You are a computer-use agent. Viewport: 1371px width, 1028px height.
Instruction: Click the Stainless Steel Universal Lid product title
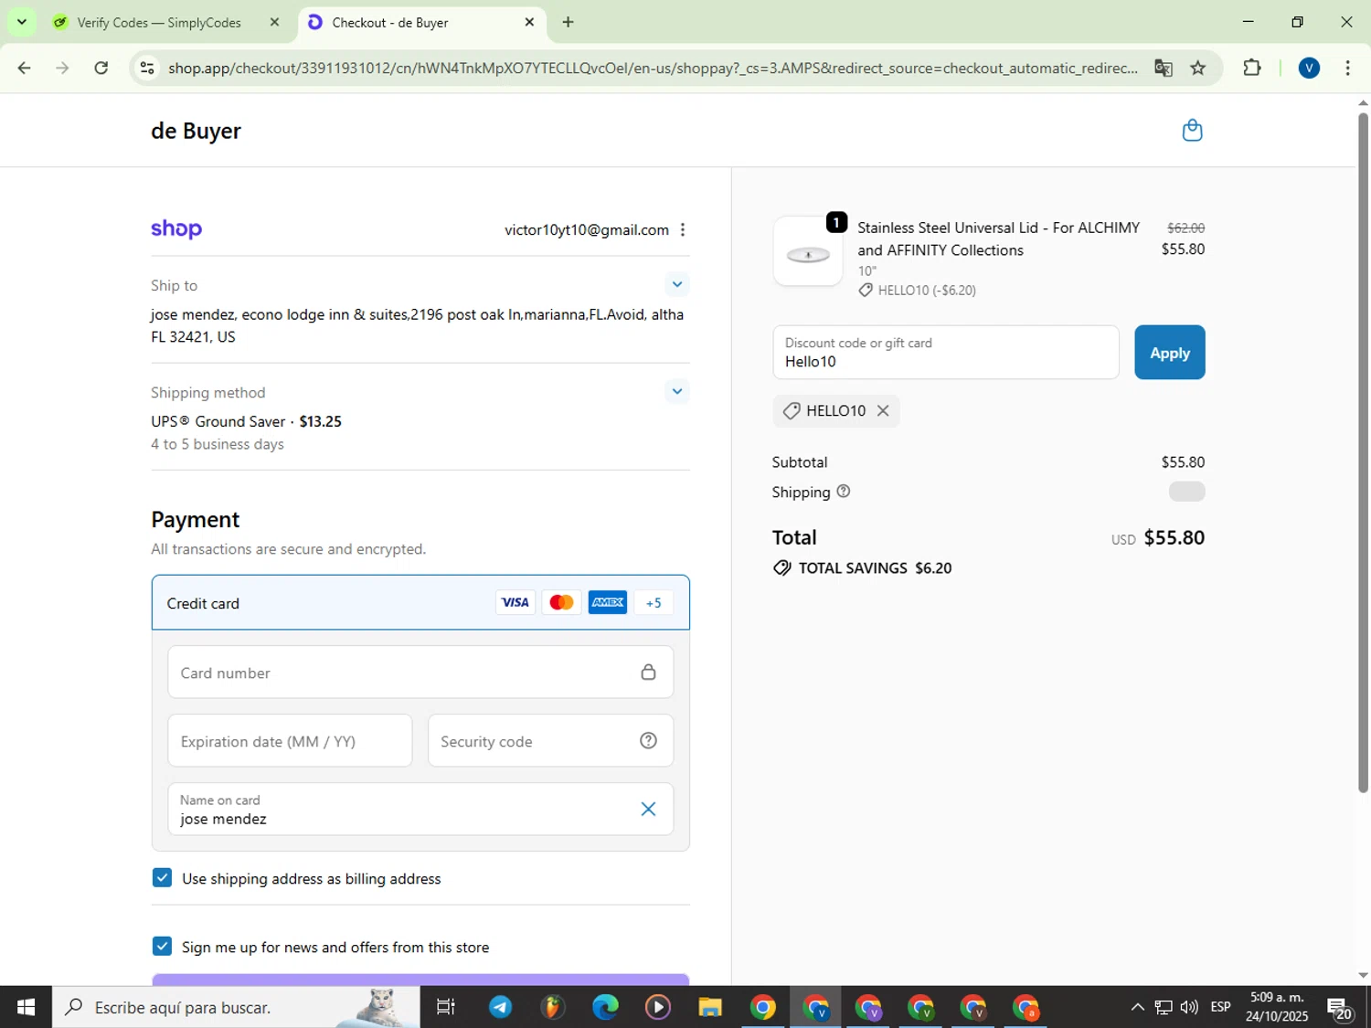(x=998, y=238)
